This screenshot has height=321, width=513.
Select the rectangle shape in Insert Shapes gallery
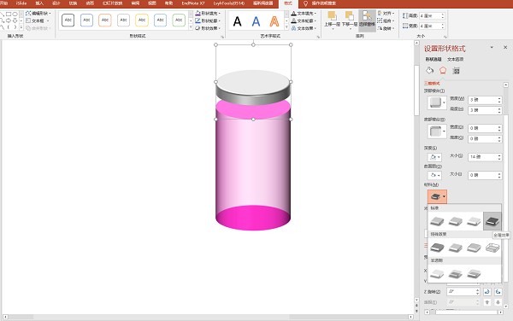(x=9, y=14)
